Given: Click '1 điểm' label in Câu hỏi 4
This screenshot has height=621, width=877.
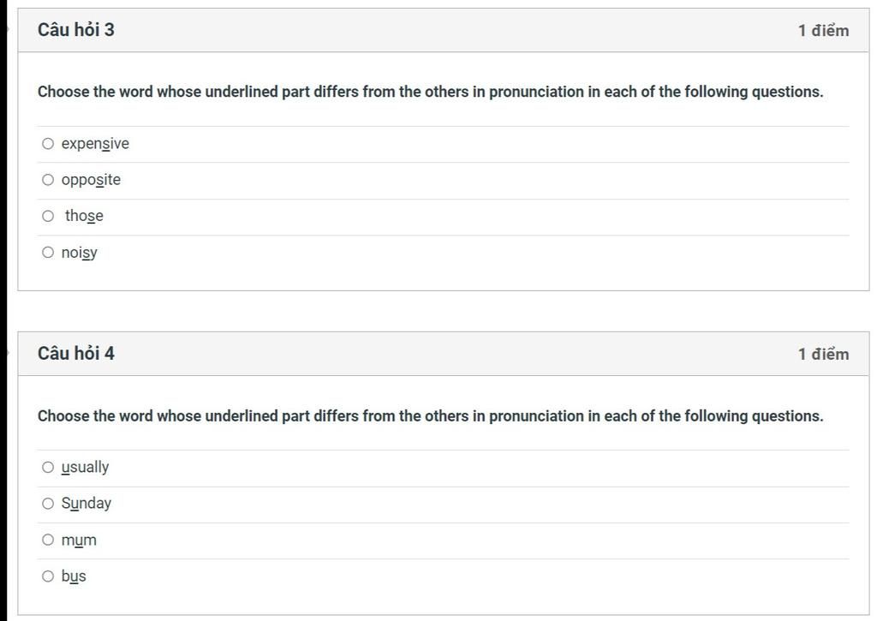Looking at the screenshot, I should point(823,355).
